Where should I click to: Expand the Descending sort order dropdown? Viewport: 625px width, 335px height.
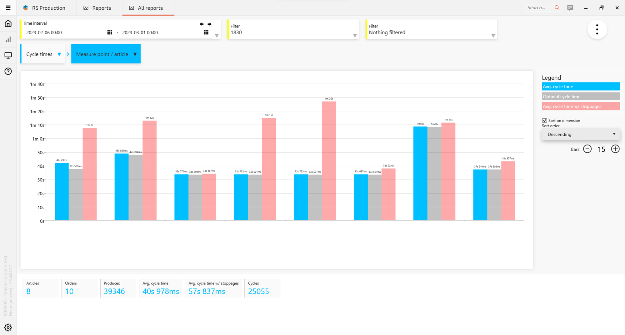pyautogui.click(x=581, y=134)
